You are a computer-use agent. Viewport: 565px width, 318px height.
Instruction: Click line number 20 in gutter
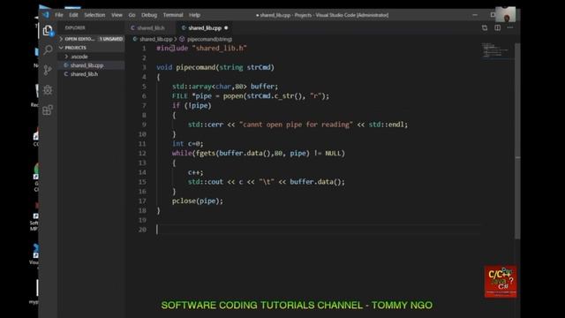(x=142, y=230)
